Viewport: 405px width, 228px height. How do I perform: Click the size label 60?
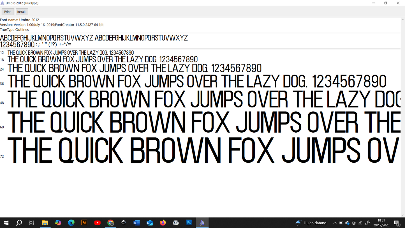2,127
